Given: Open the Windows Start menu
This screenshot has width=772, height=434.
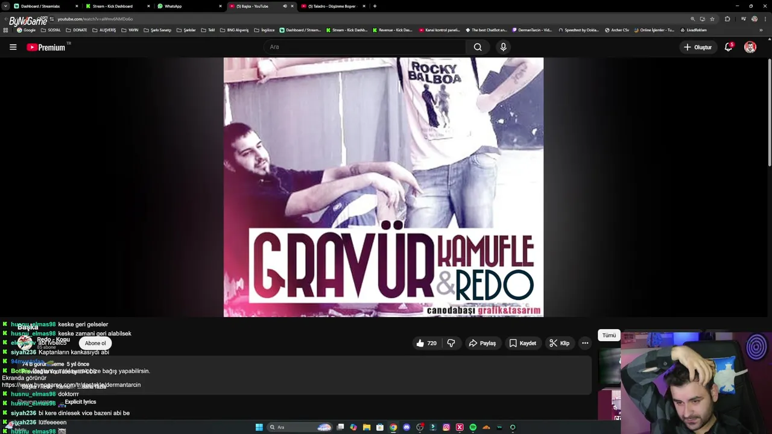Looking at the screenshot, I should click(259, 427).
